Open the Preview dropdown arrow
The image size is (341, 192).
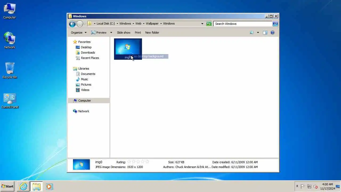[111, 33]
